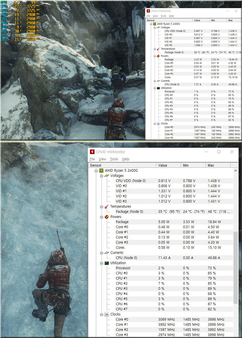
Task: Open the View menu in the large window
Action: click(x=102, y=159)
